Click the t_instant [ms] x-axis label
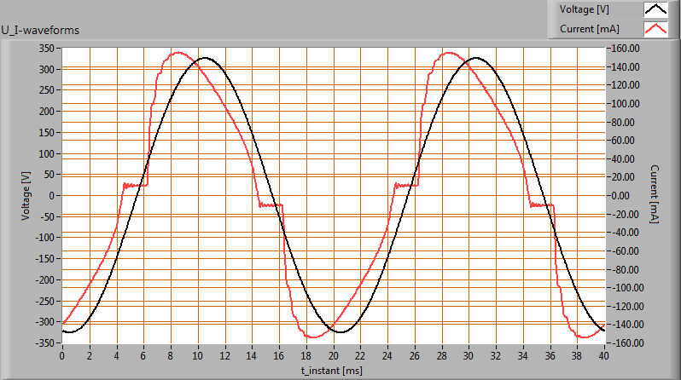 pos(332,370)
